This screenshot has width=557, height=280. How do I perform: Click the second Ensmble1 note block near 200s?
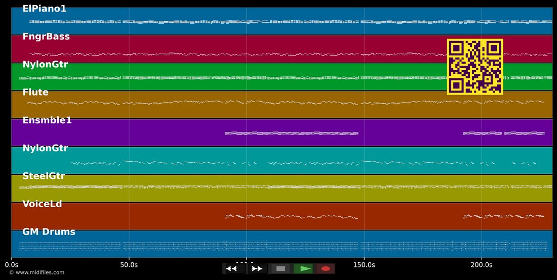(504, 133)
